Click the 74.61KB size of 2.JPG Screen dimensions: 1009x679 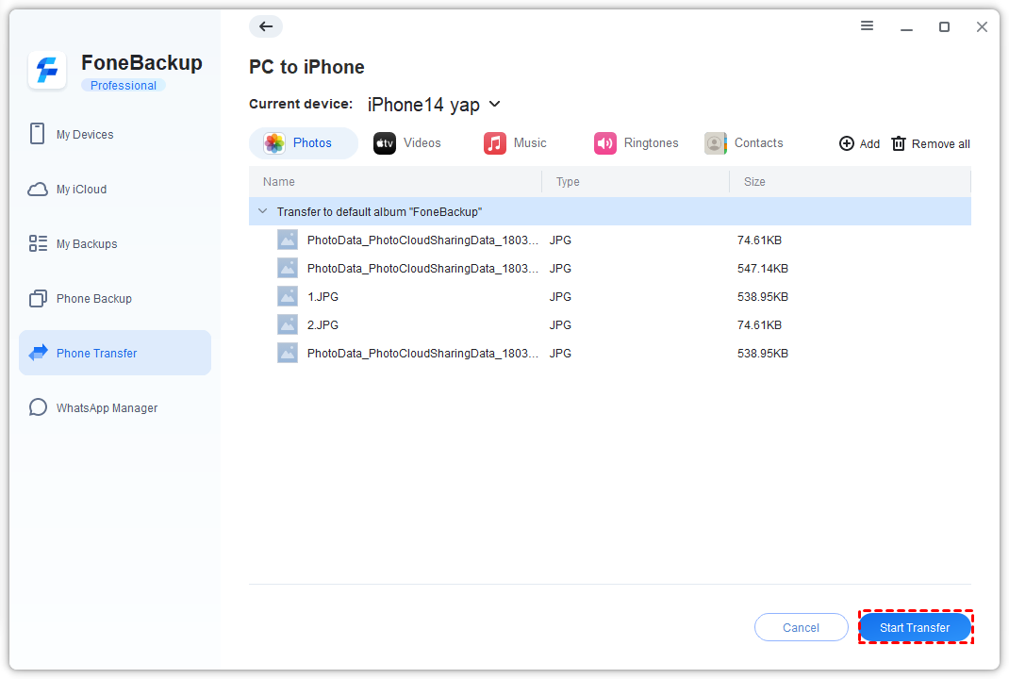coord(759,325)
